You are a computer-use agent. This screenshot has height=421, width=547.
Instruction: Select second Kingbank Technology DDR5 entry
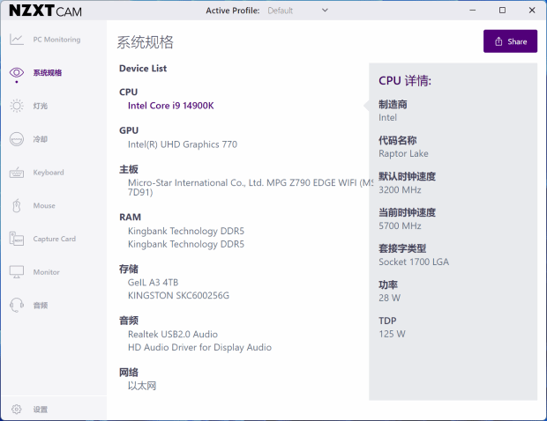(x=186, y=244)
